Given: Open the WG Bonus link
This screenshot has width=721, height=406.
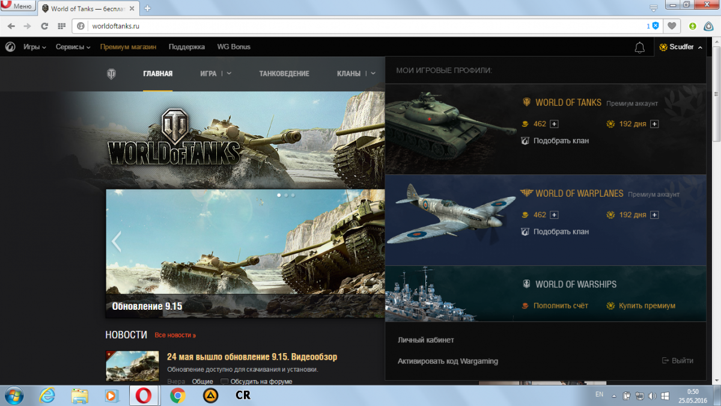Looking at the screenshot, I should point(234,47).
